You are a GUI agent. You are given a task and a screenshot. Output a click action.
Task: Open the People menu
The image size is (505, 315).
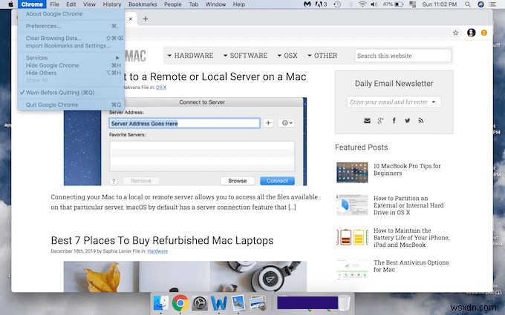tap(173, 4)
